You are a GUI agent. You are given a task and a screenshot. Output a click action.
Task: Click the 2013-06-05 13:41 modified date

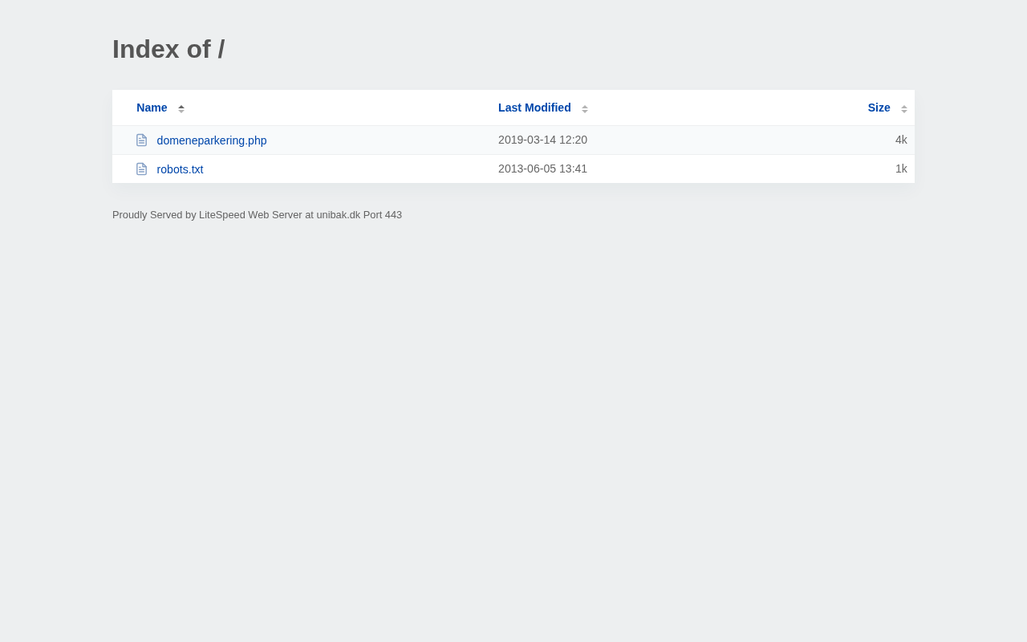point(542,169)
